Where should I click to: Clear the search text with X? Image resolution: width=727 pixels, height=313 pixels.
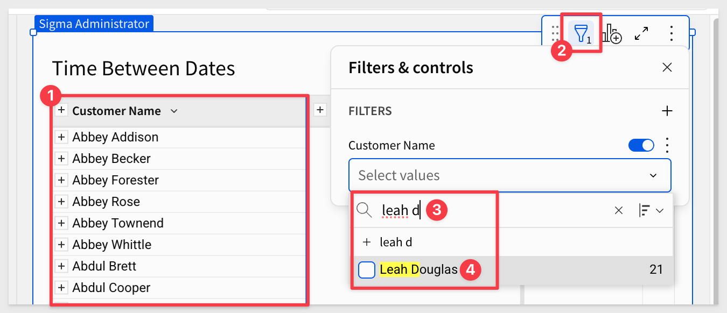pyautogui.click(x=619, y=211)
